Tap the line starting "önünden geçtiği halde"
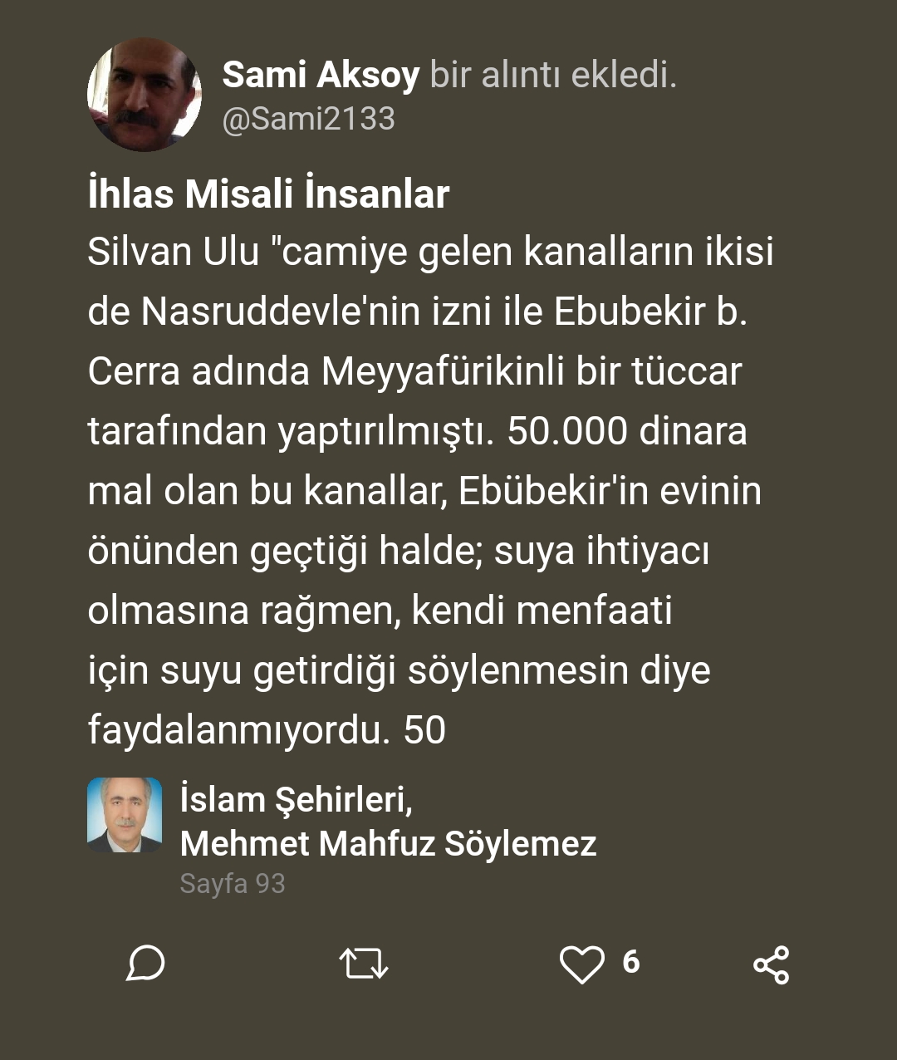 point(398,551)
